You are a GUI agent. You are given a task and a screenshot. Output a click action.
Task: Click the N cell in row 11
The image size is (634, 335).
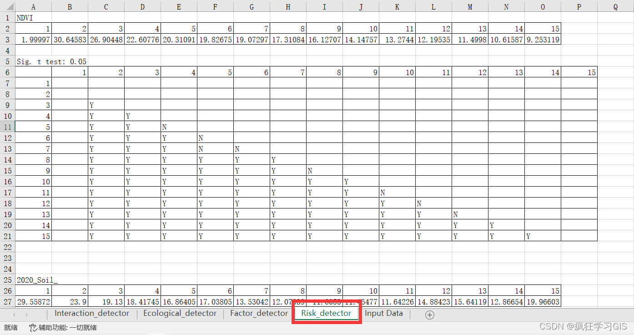coord(179,127)
